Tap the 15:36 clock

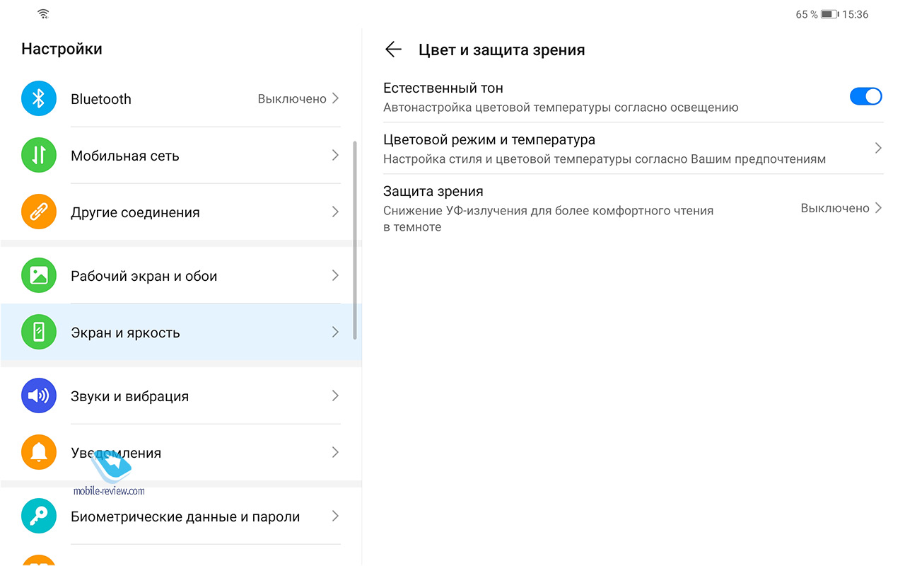(x=856, y=14)
